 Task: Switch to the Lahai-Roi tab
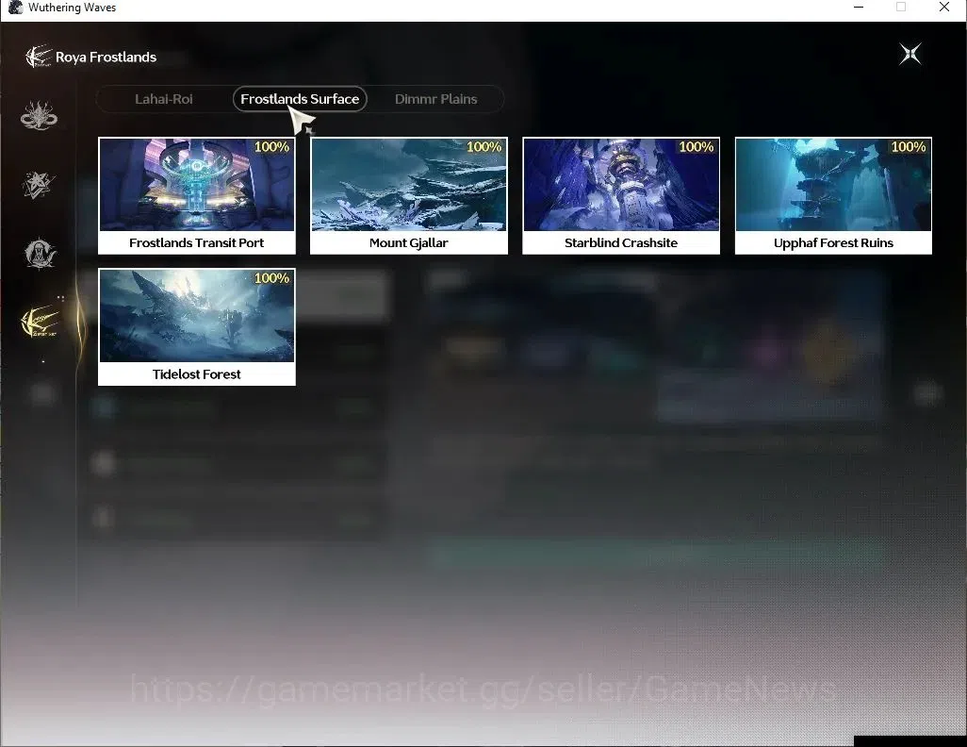tap(163, 99)
